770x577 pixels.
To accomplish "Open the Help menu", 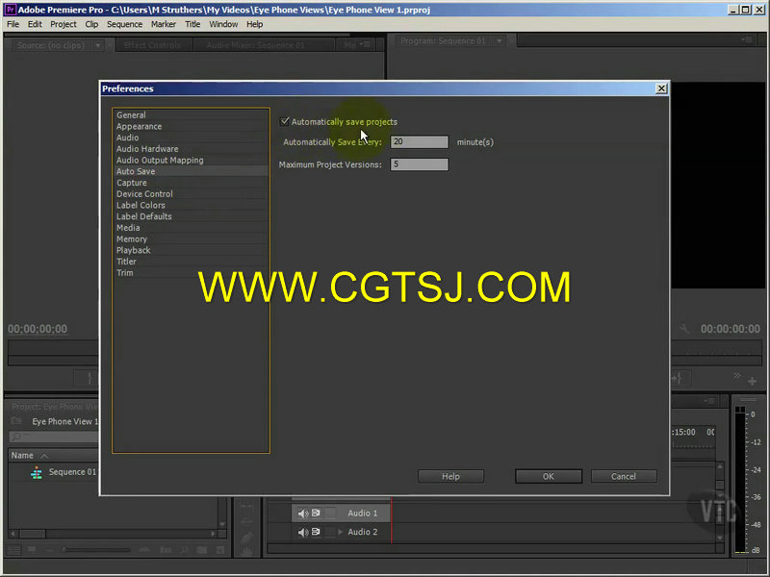I will pyautogui.click(x=254, y=24).
